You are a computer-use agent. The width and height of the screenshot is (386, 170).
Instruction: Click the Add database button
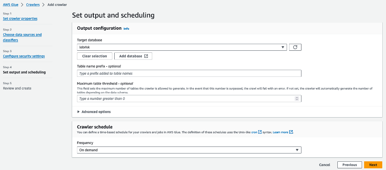(133, 56)
